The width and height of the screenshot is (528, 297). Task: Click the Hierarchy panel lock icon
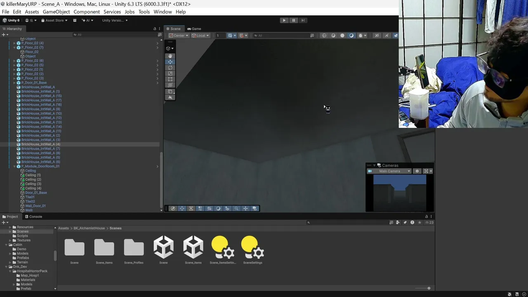click(155, 29)
